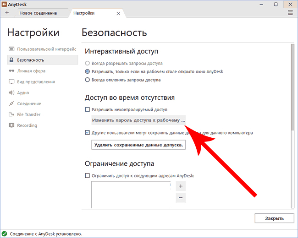Click status text Соединение с AnyDesk установлено
The height and width of the screenshot is (238, 298).
tap(46, 234)
